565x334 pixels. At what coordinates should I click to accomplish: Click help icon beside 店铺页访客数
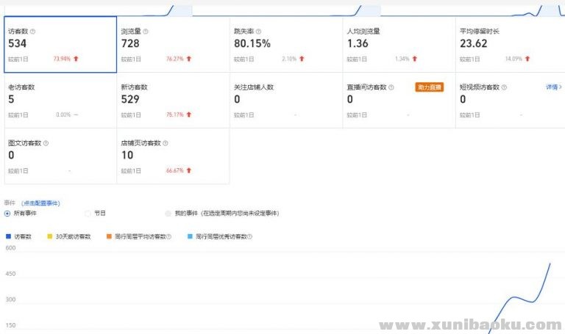coord(165,143)
